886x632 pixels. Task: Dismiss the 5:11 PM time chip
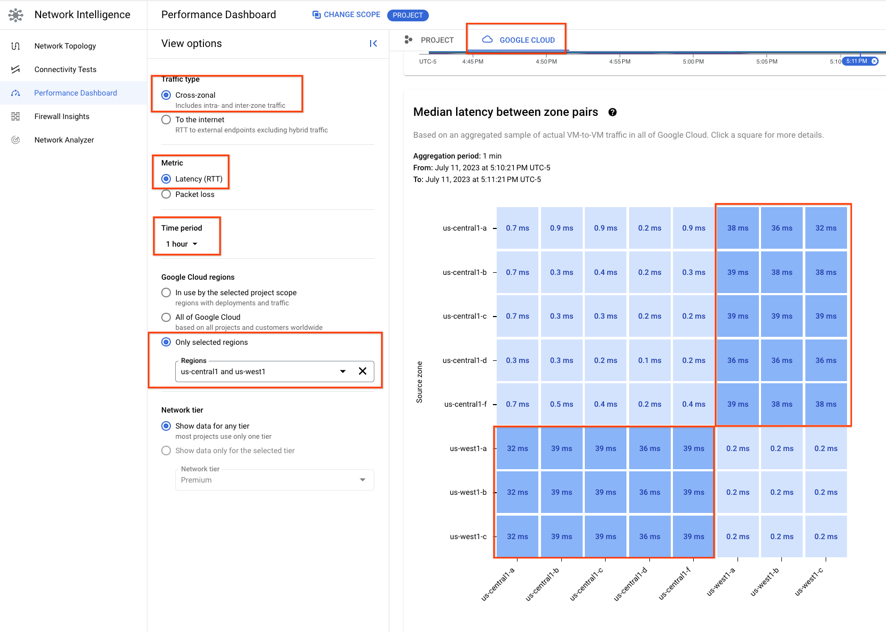pyautogui.click(x=874, y=61)
